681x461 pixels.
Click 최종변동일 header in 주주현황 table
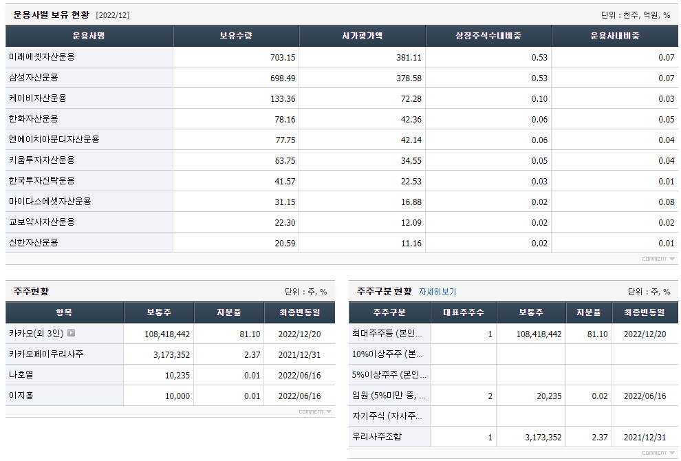click(300, 312)
